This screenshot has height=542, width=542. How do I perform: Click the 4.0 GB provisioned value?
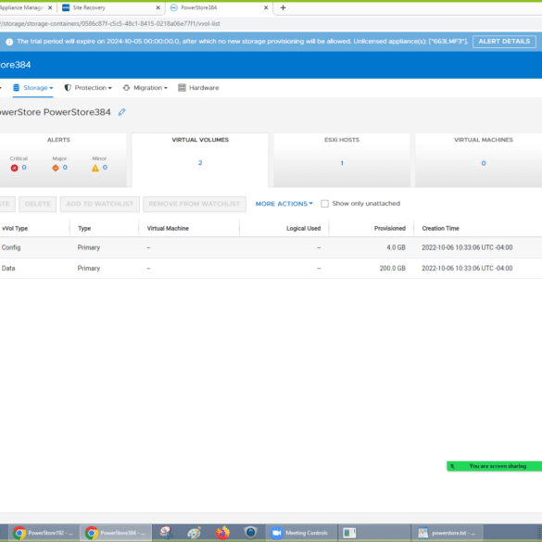pos(397,247)
